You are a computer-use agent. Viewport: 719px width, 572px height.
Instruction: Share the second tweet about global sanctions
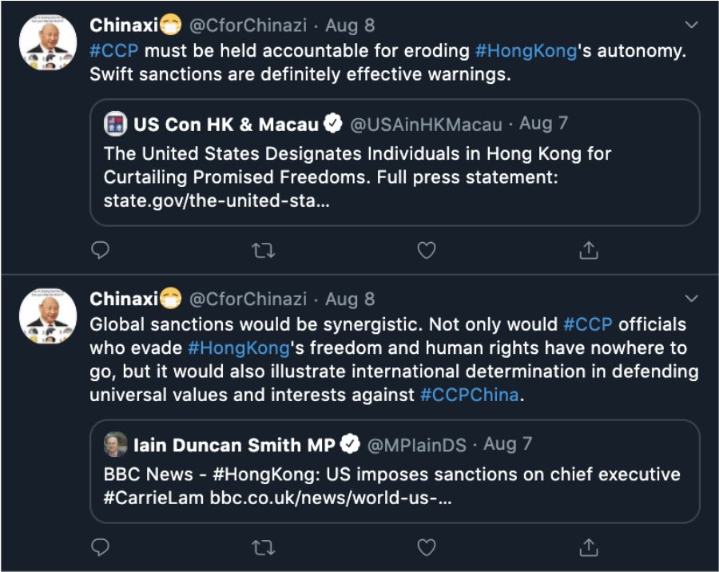coord(589,547)
